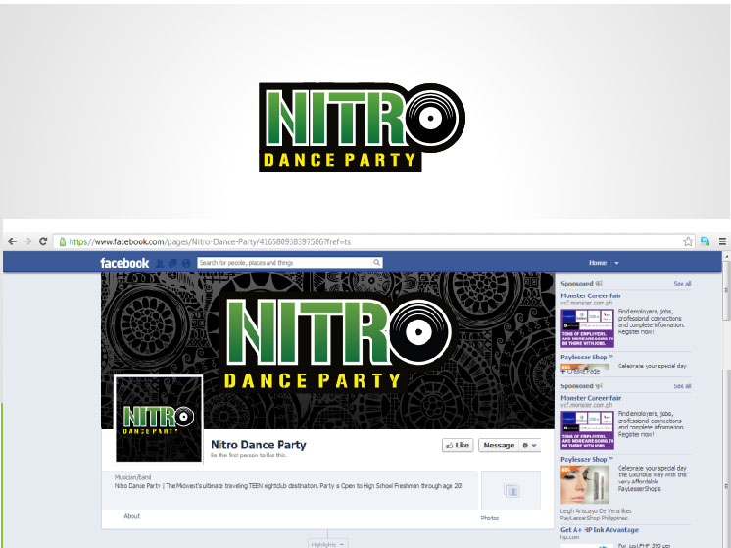
Task: Click the facebook logo
Action: pyautogui.click(x=124, y=263)
